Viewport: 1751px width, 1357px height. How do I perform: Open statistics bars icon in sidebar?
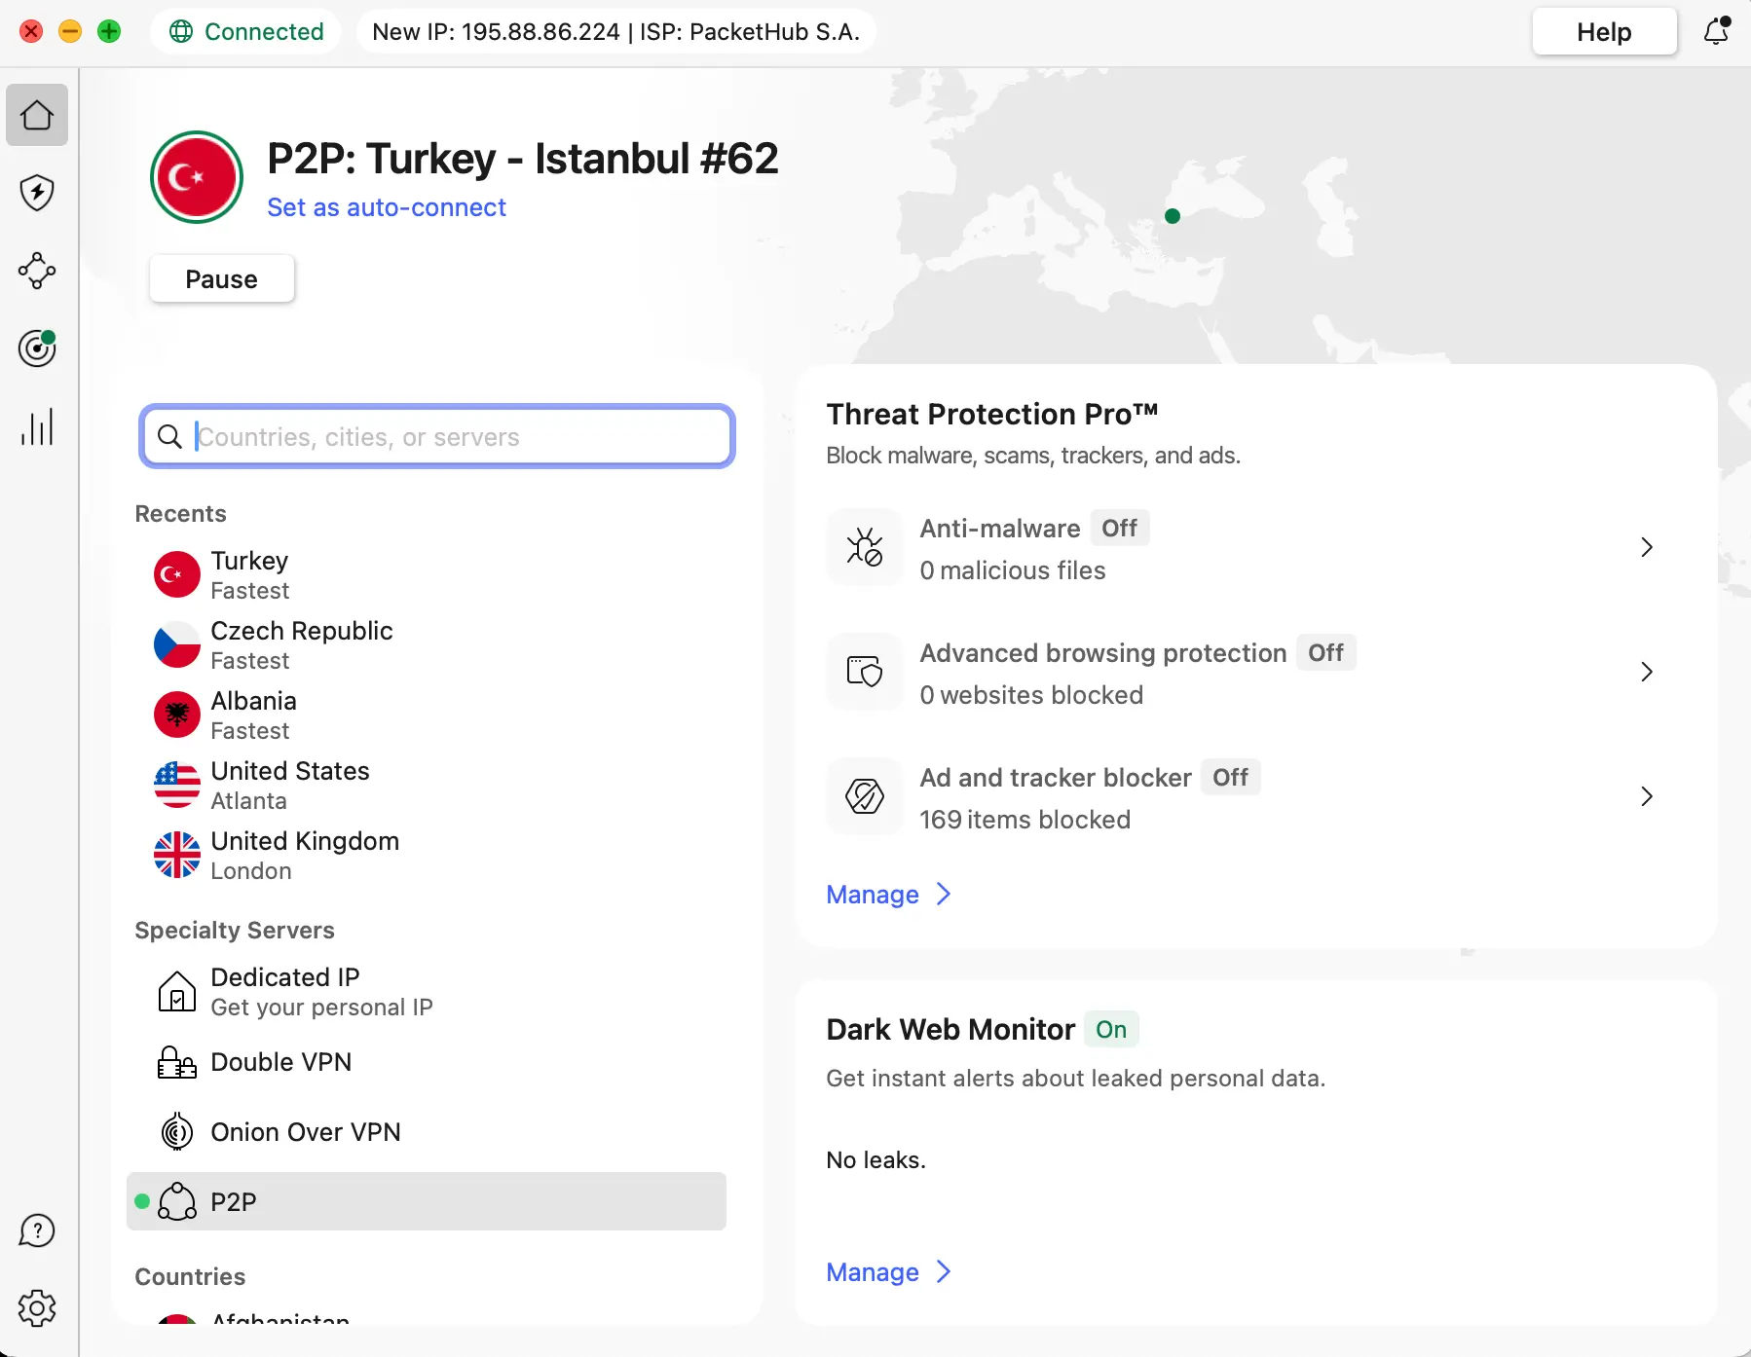pos(37,426)
